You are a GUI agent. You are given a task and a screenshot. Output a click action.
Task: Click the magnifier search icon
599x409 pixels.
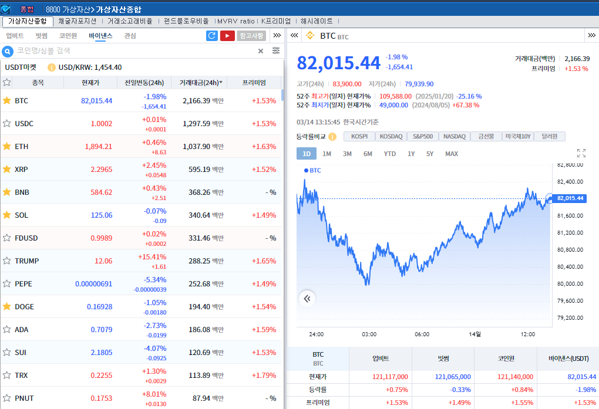(8, 51)
